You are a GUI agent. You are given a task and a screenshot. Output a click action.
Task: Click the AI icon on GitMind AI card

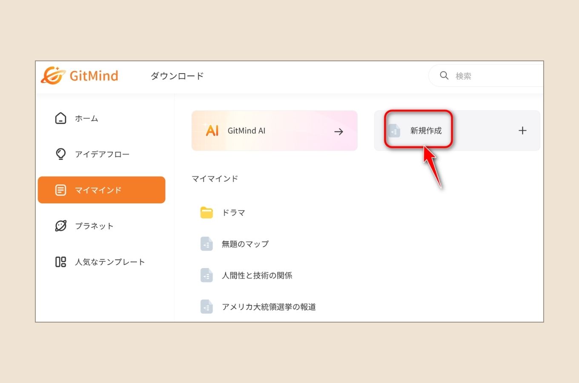tap(212, 130)
